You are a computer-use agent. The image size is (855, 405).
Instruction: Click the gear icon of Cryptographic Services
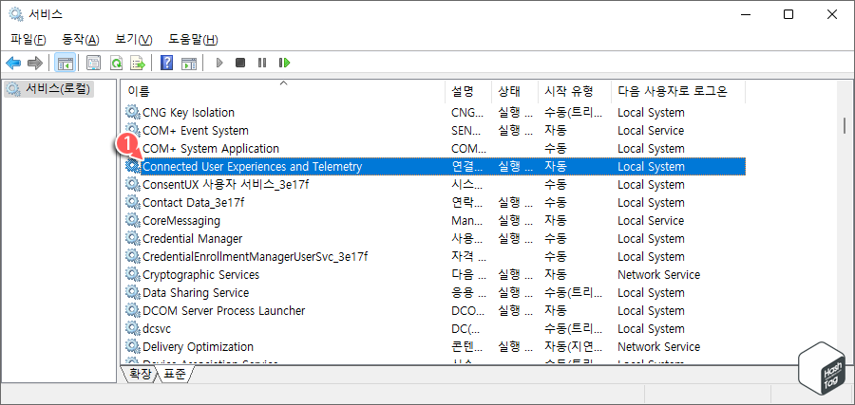click(132, 274)
